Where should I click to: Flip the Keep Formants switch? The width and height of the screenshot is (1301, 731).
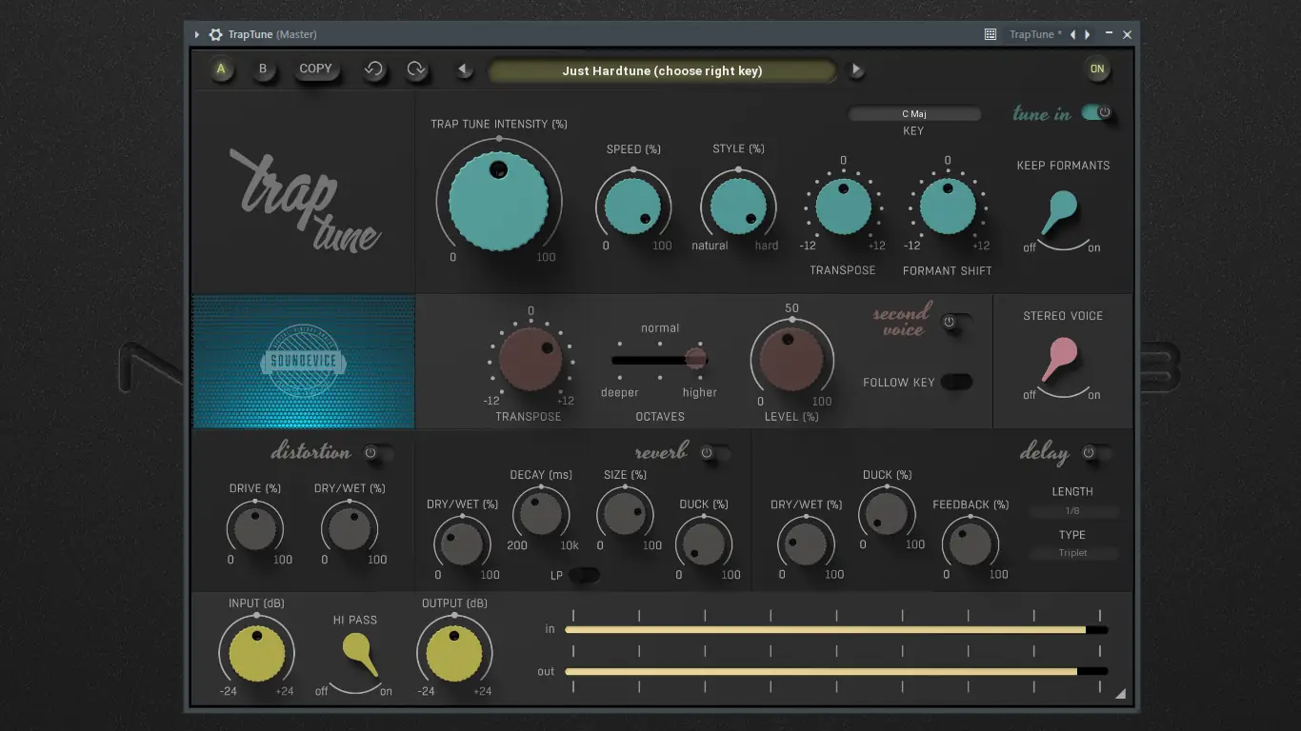coord(1060,211)
